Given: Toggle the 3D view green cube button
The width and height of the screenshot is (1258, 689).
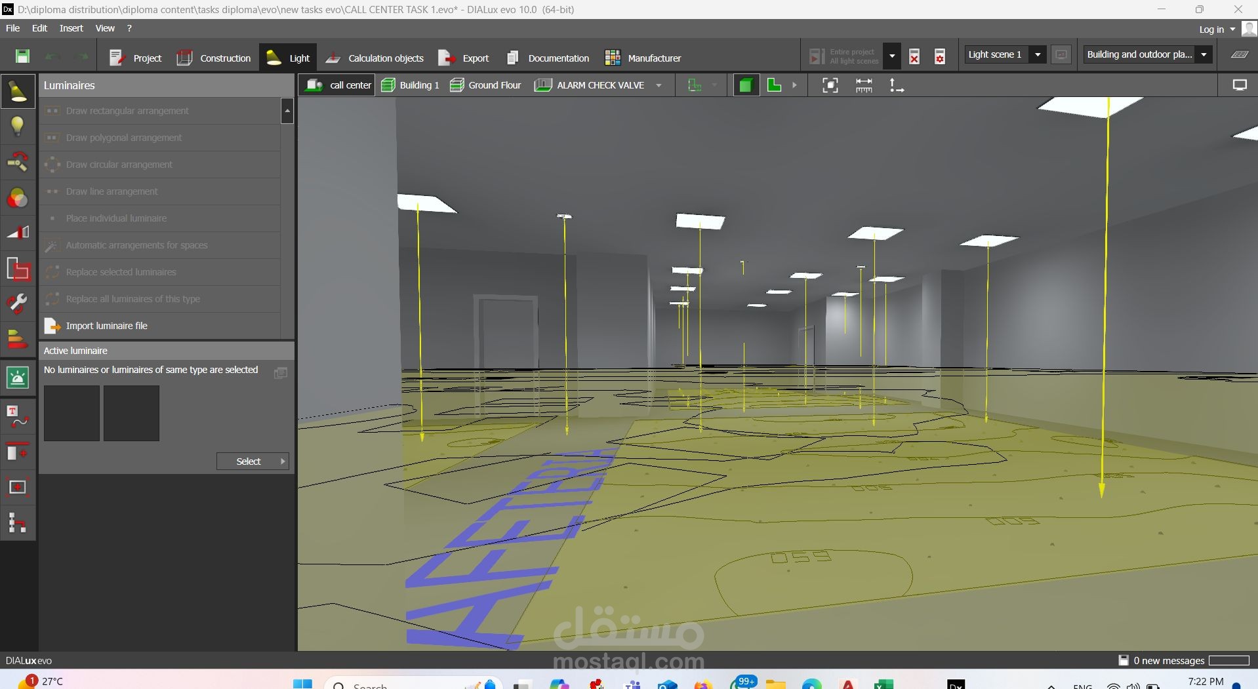Looking at the screenshot, I should point(745,85).
